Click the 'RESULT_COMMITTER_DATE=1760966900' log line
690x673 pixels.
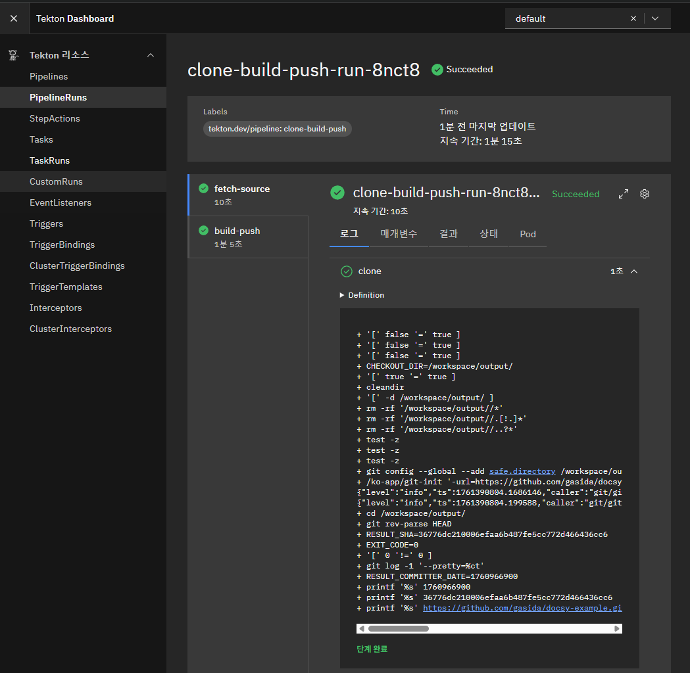tap(437, 576)
